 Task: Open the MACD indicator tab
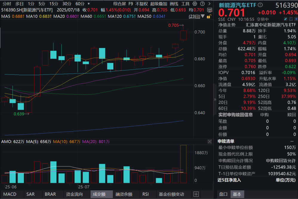tap(10, 194)
